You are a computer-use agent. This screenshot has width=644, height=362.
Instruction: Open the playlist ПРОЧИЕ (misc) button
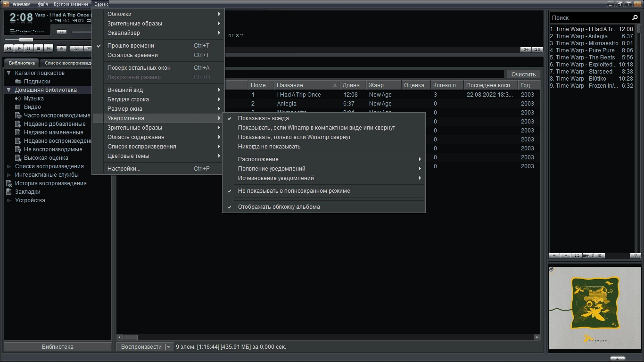point(588,255)
